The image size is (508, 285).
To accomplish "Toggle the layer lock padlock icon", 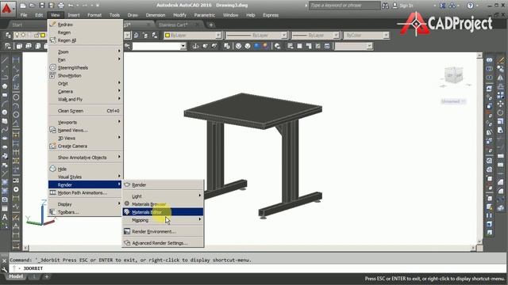I will (37, 35).
